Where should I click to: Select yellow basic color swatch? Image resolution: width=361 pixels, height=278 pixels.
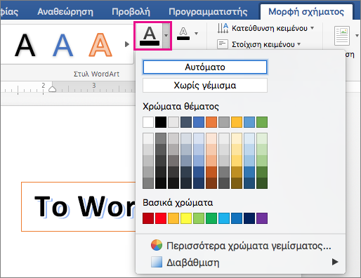[x=186, y=218]
